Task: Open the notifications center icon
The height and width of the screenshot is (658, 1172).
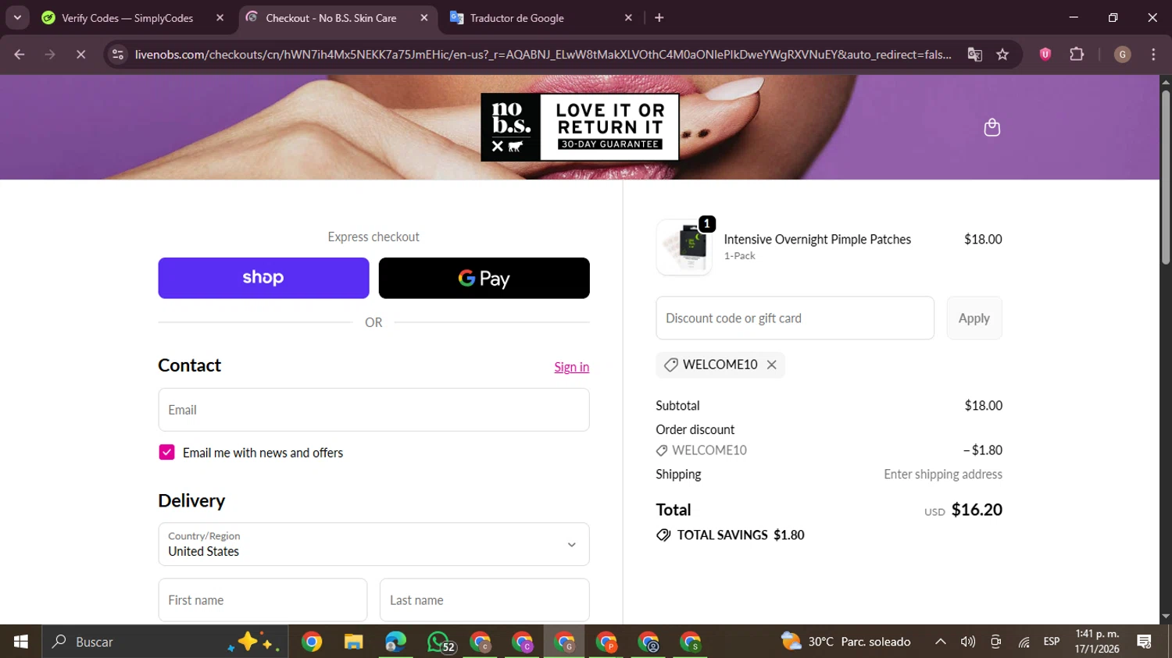Action: tap(1145, 642)
